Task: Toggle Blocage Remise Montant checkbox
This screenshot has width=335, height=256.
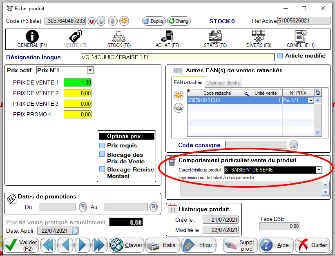Action: coord(102,169)
